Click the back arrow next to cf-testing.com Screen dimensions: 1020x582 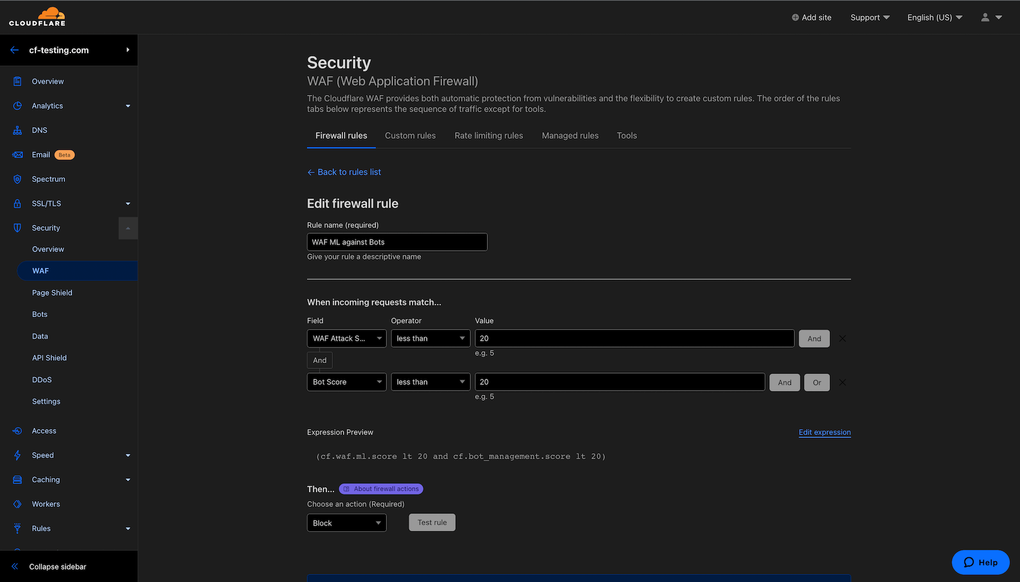point(15,50)
